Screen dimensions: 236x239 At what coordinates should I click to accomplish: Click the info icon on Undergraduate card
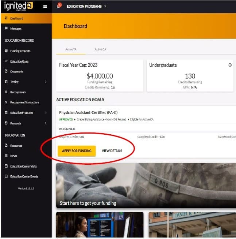tap(230, 65)
